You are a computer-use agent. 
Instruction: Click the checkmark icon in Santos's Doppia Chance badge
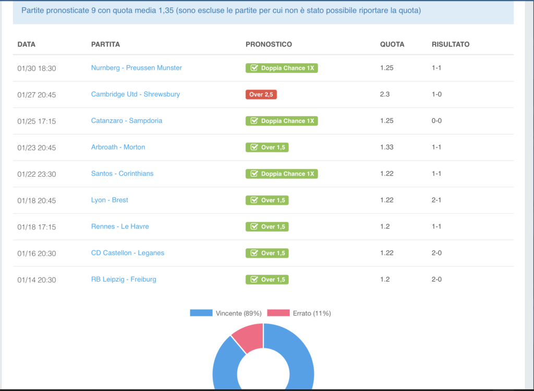[254, 174]
